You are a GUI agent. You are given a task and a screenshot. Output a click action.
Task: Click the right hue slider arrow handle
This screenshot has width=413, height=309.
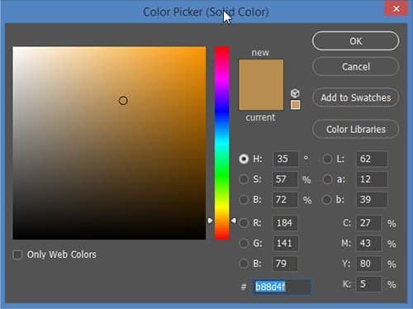click(x=234, y=221)
